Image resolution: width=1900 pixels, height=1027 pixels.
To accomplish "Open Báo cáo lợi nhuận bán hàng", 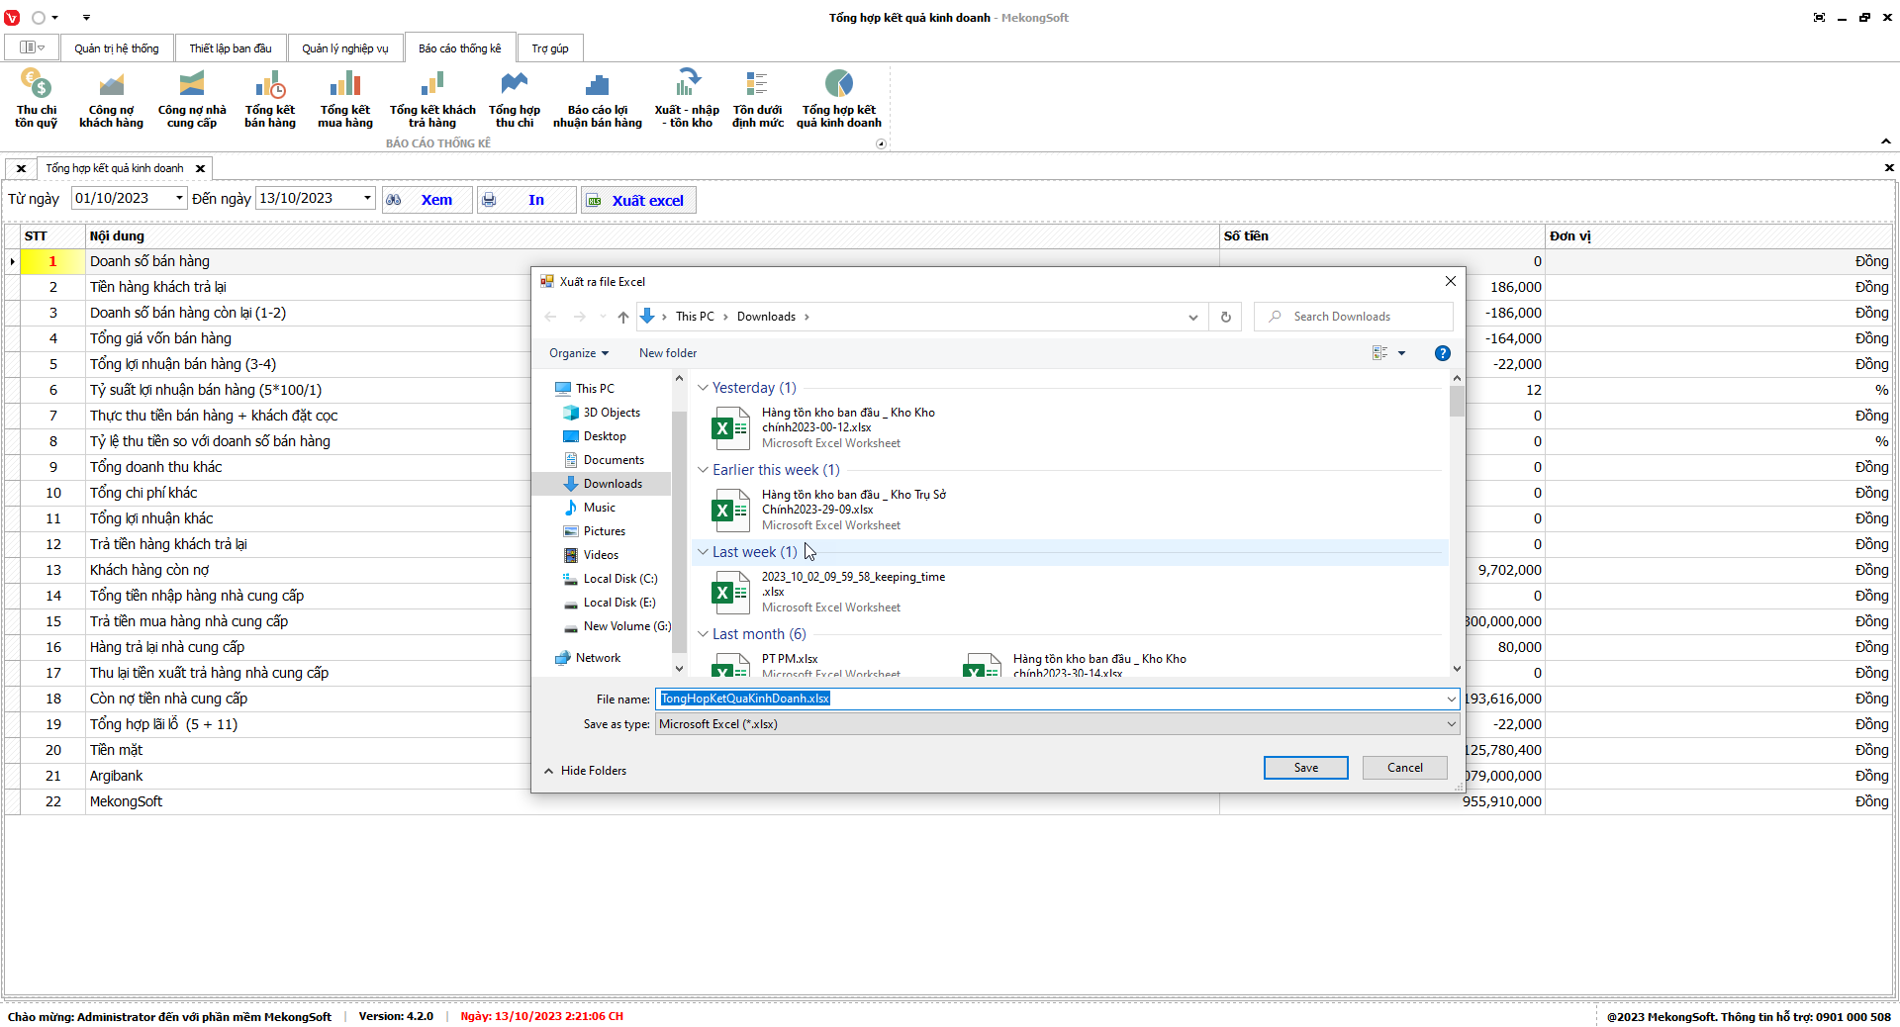I will (597, 99).
